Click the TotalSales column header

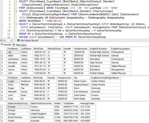point(71,103)
